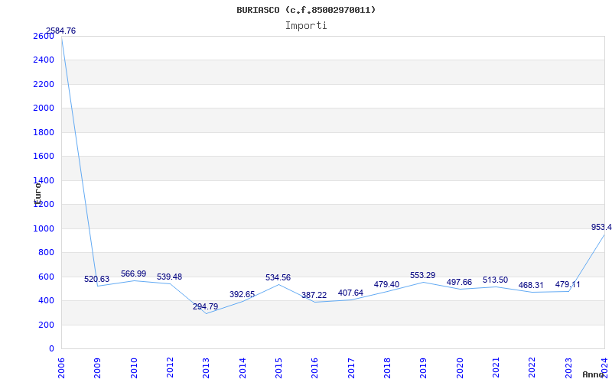Screen dimensions: 612x382
Task: Click the 0 y-axis value
Action: click(x=51, y=349)
